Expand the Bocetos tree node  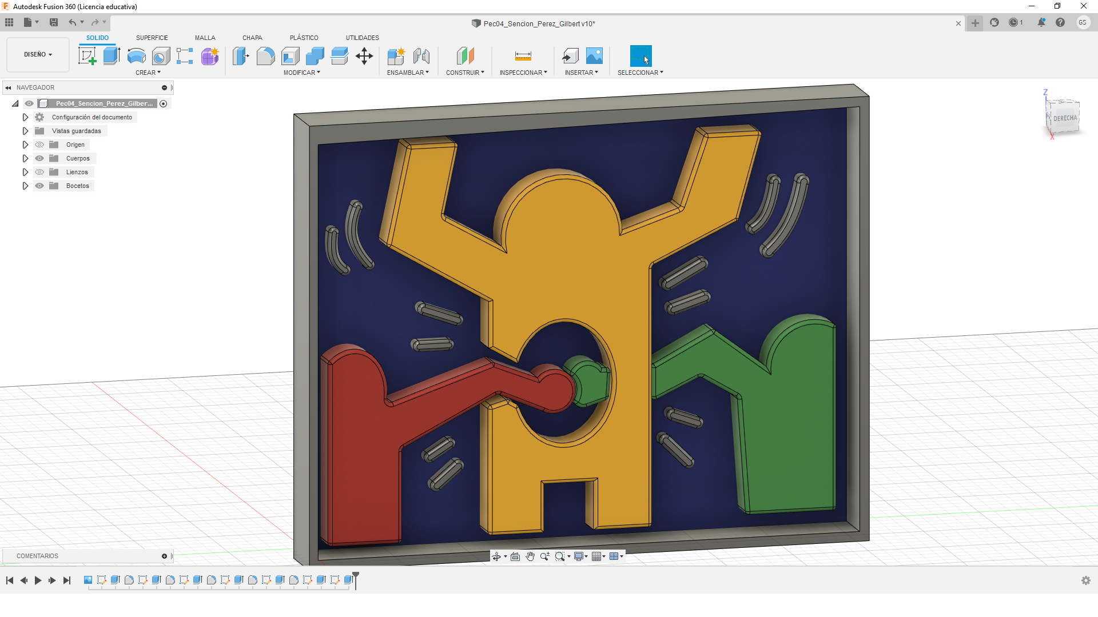(25, 186)
